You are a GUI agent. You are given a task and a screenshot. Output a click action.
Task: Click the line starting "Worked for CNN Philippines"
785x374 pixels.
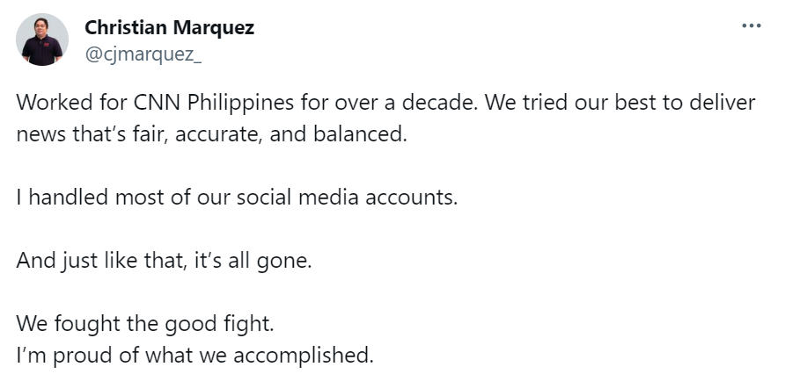click(385, 103)
